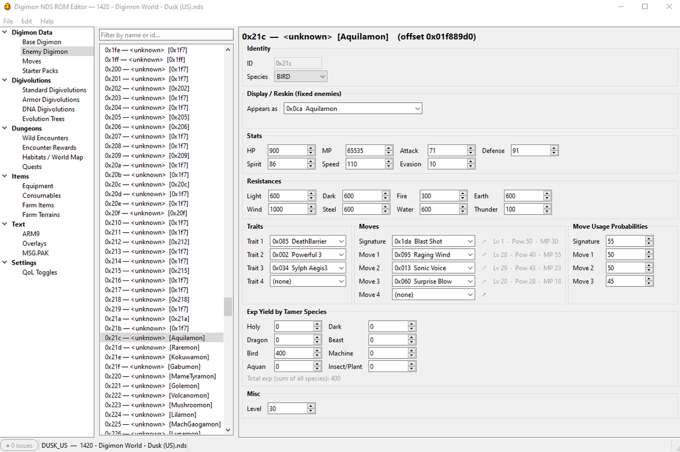Image resolution: width=680 pixels, height=452 pixels.
Task: Select Base Digimon in sidebar
Action: point(42,42)
